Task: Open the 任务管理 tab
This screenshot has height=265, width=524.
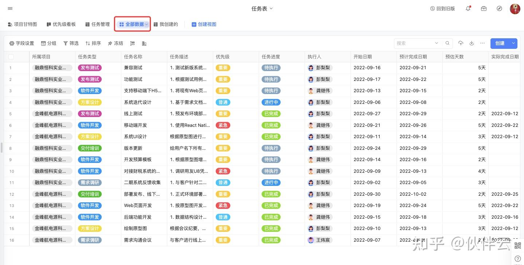Action: click(97, 24)
